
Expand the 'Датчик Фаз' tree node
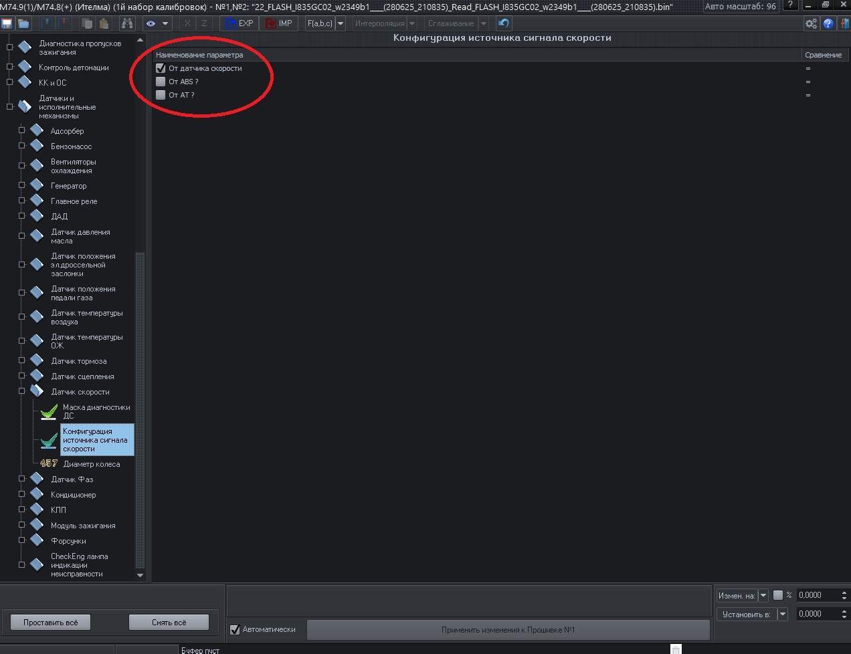(x=22, y=479)
